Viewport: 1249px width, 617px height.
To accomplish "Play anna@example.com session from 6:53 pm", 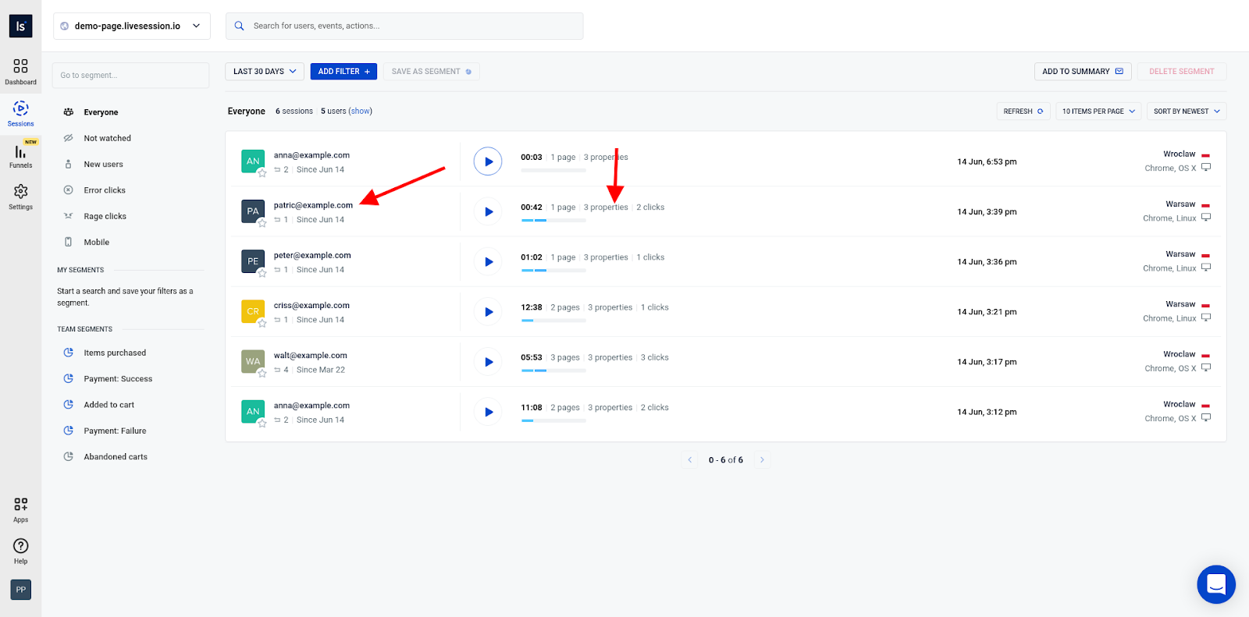I will (x=488, y=161).
